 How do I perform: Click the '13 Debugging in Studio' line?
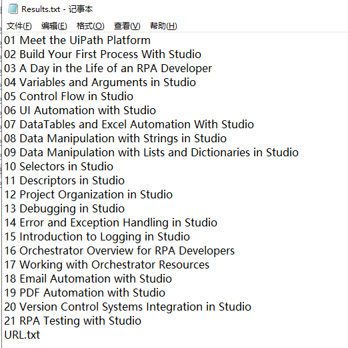click(65, 208)
